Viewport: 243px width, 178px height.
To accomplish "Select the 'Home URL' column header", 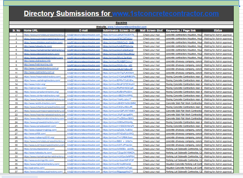I will pyautogui.click(x=44, y=30).
